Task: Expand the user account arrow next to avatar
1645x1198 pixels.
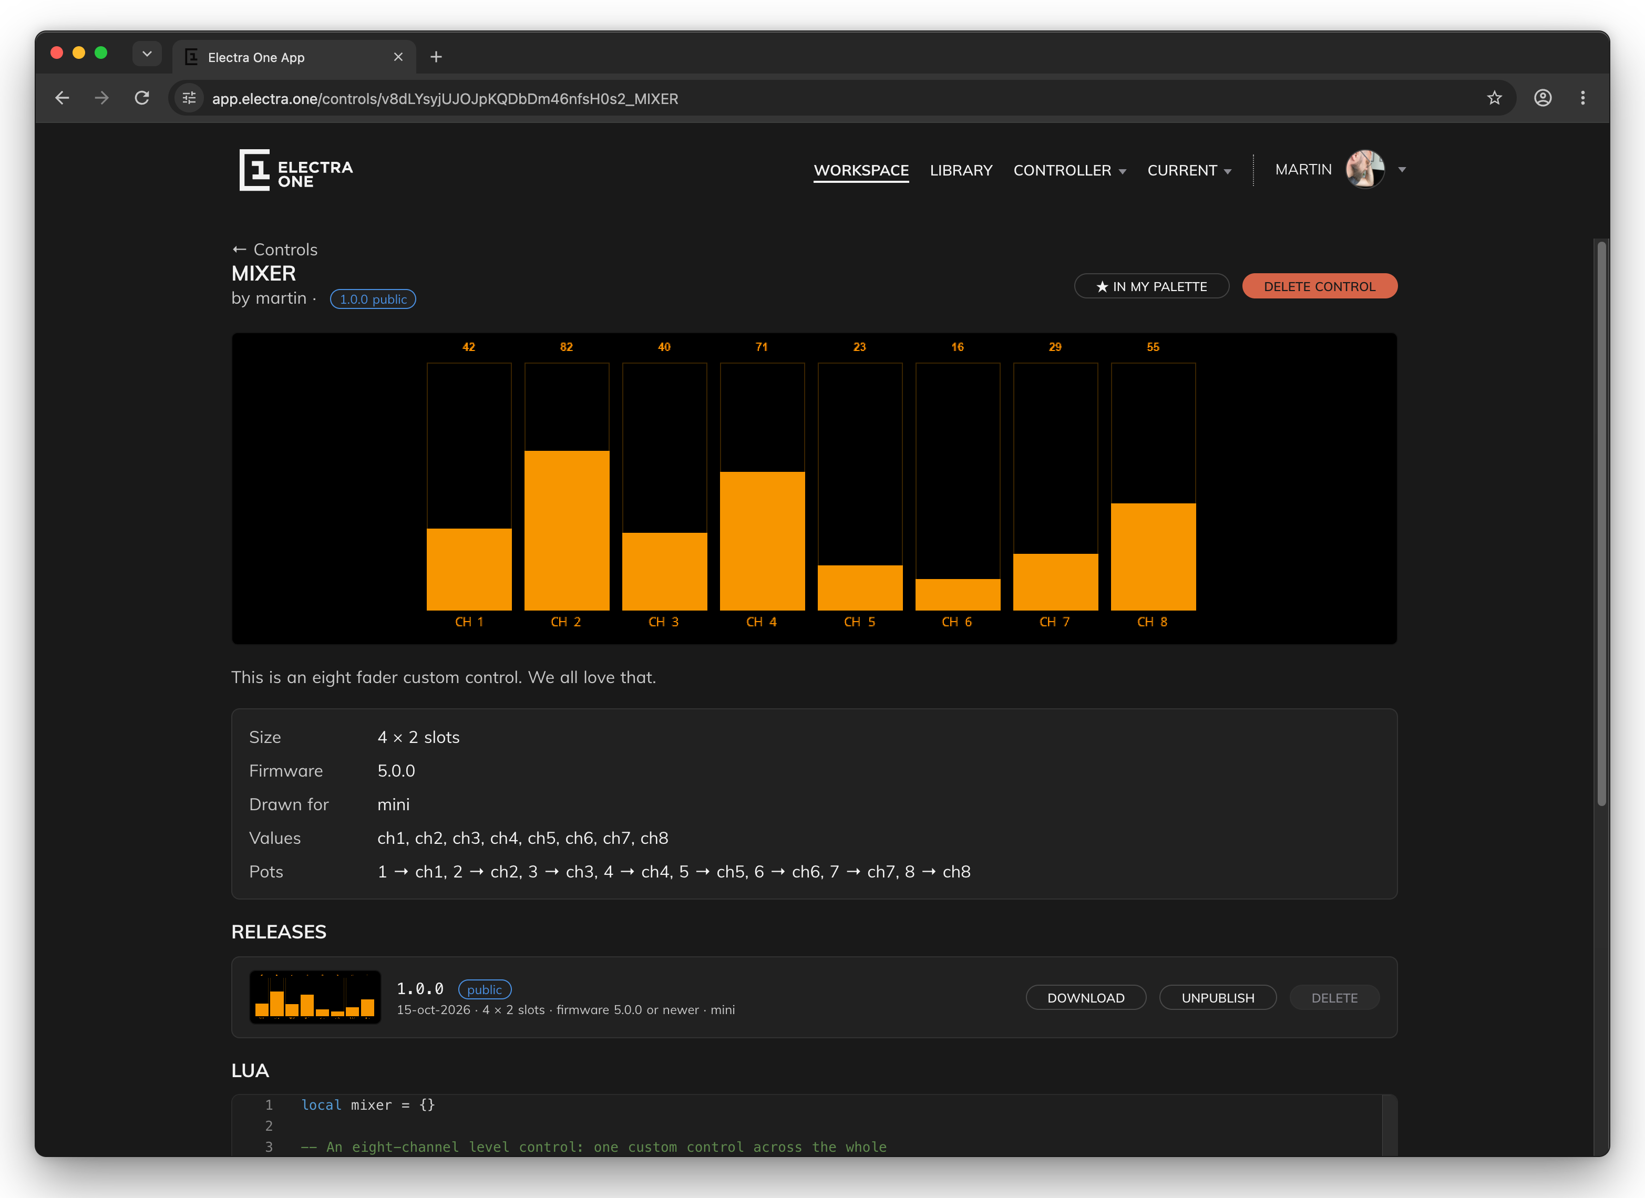Action: [x=1402, y=170]
